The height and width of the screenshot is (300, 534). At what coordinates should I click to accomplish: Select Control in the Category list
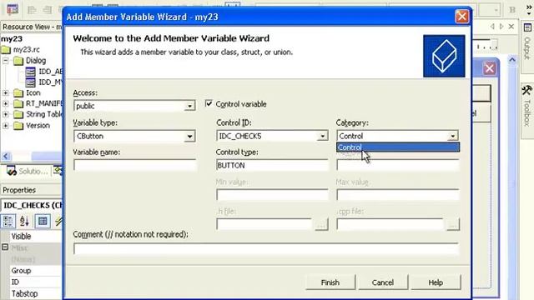pyautogui.click(x=398, y=147)
